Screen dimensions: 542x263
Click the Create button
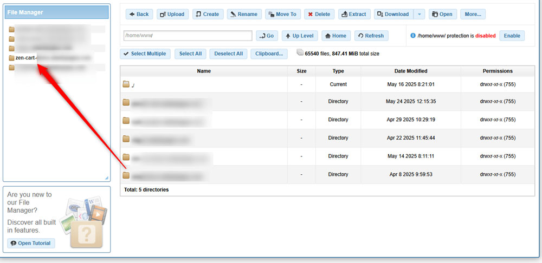coord(208,14)
